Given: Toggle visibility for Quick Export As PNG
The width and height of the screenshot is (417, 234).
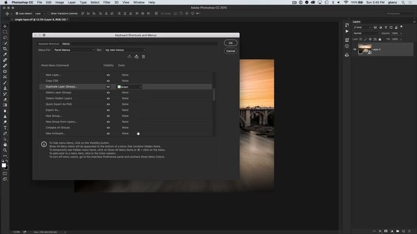Looking at the screenshot, I should [108, 104].
